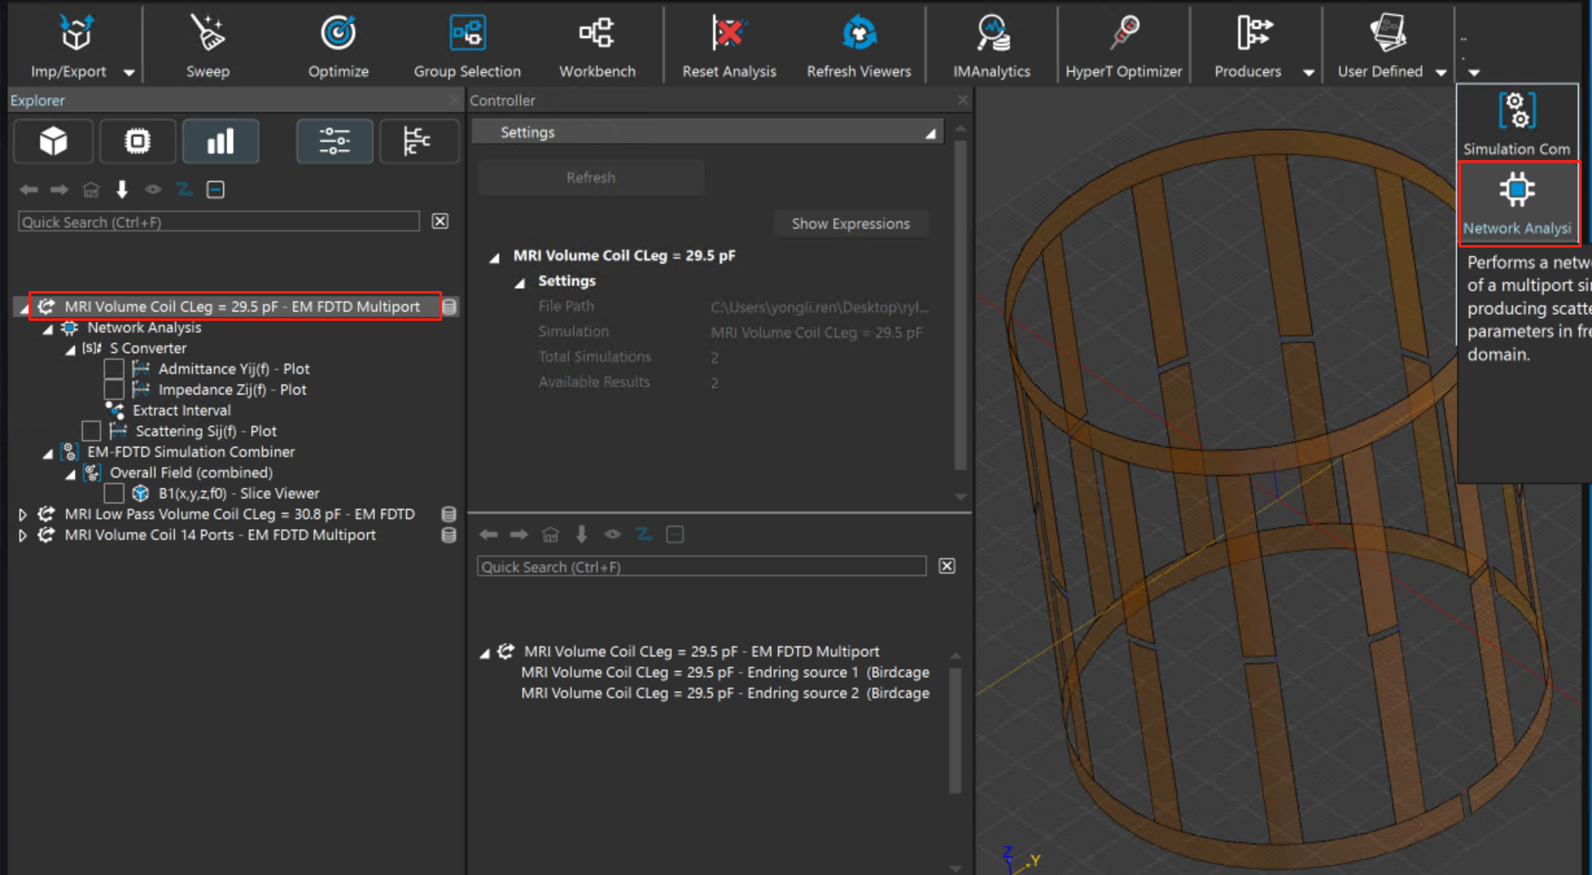Viewport: 1592px width, 875px height.
Task: Focus the Explorer Quick Search field
Action: tap(218, 222)
